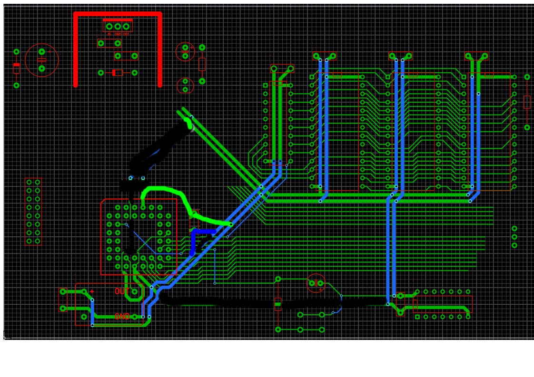Select the large square multi-pin socket footprint
Viewport: 534px width, 377px height.
(x=138, y=237)
